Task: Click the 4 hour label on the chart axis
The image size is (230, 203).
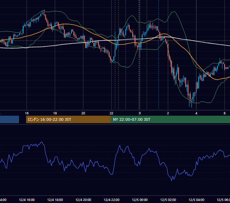Action: [x=196, y=113]
